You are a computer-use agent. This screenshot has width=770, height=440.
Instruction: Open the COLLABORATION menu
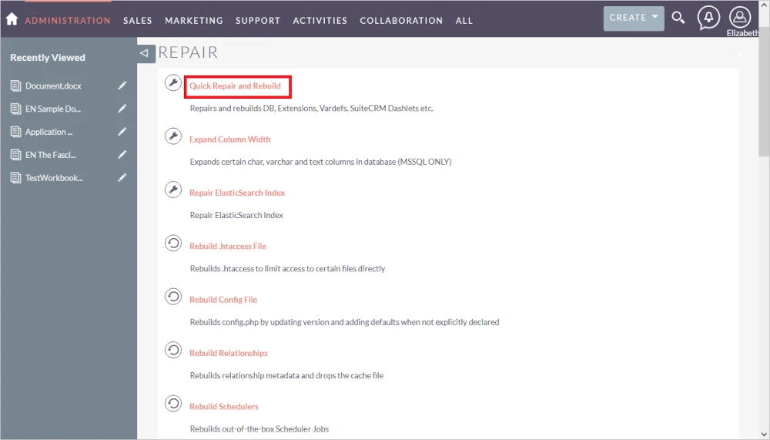401,21
